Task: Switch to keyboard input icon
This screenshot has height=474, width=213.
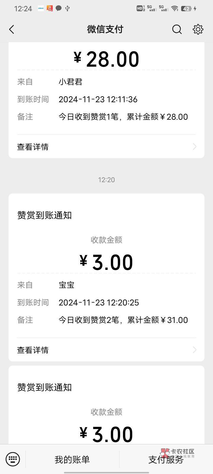Action: (x=13, y=459)
